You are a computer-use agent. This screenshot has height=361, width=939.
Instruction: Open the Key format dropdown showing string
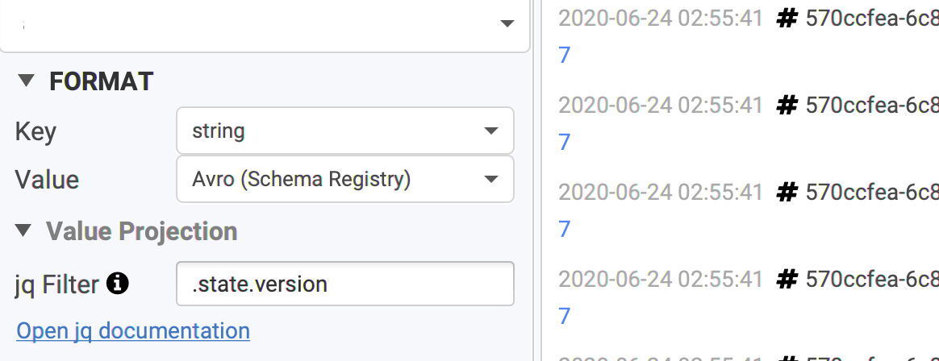pos(345,131)
